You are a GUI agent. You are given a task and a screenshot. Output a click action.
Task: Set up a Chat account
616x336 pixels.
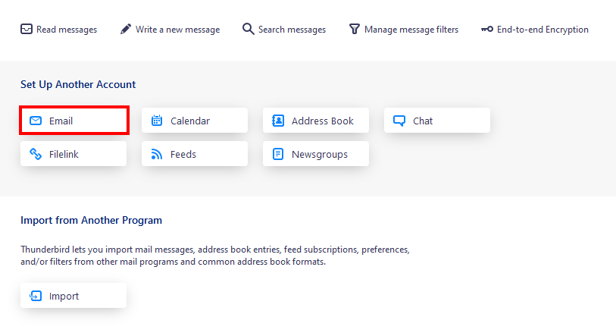pos(437,121)
